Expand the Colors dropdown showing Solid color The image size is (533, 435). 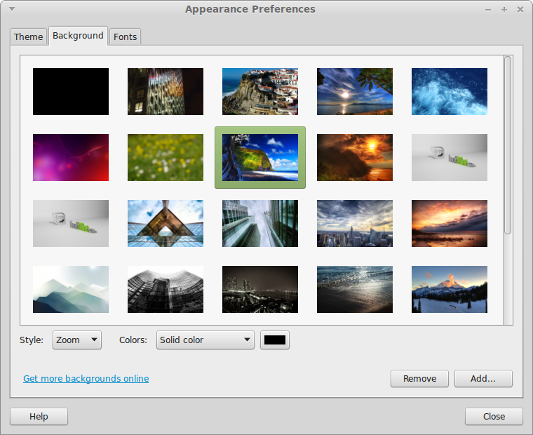coord(205,340)
